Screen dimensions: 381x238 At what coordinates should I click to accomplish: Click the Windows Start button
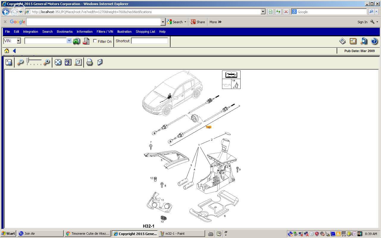point(8,234)
